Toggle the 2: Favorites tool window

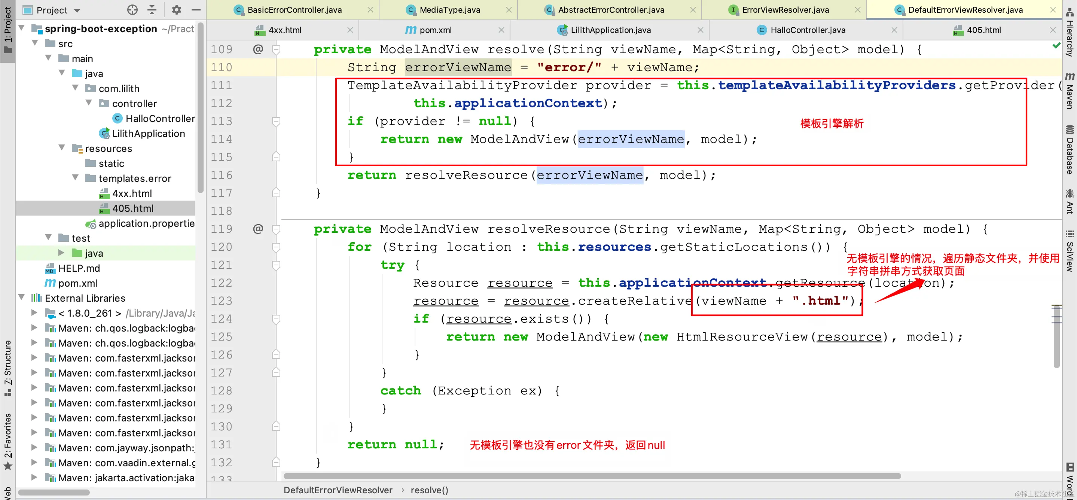7,442
